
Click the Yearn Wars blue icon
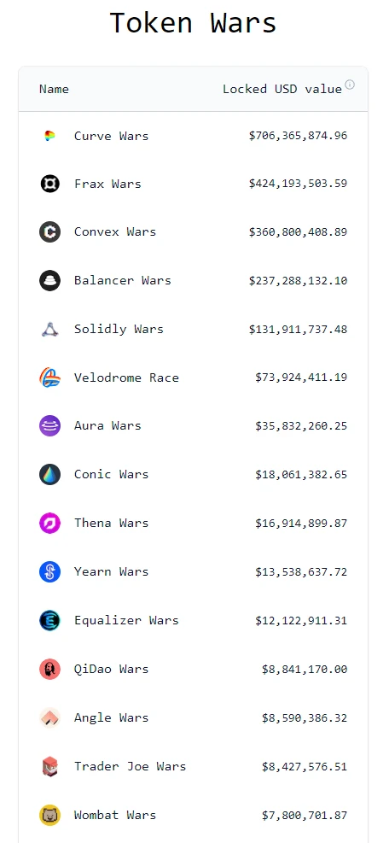pyautogui.click(x=49, y=571)
